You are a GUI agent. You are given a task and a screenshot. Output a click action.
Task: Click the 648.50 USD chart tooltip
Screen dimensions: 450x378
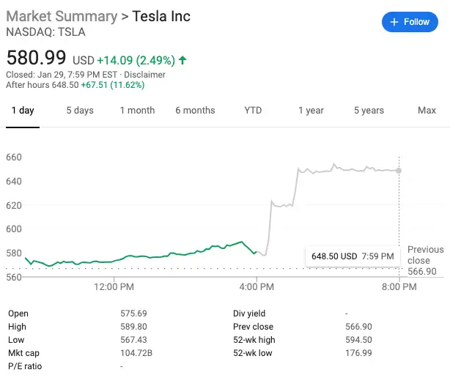click(x=353, y=256)
